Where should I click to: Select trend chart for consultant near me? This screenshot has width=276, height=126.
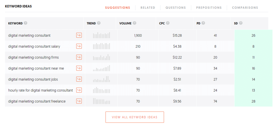pos(101,68)
